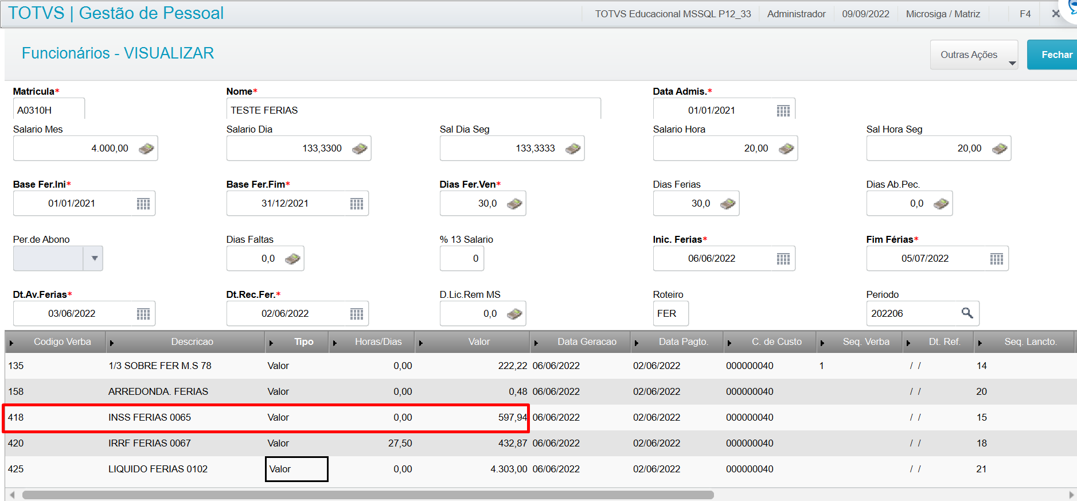Open calculator icon in Salario Dia field
Image resolution: width=1077 pixels, height=501 pixels.
point(360,149)
